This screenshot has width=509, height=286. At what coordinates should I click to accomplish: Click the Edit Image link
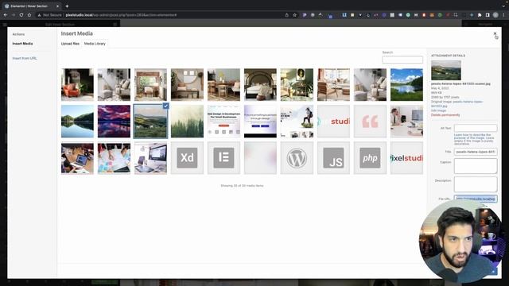click(438, 110)
